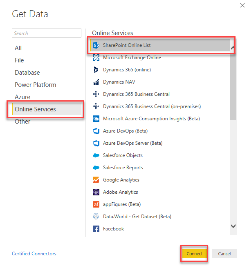Click the SharePoint Online List icon
Viewport: 249px width, 270px height.
(96, 45)
